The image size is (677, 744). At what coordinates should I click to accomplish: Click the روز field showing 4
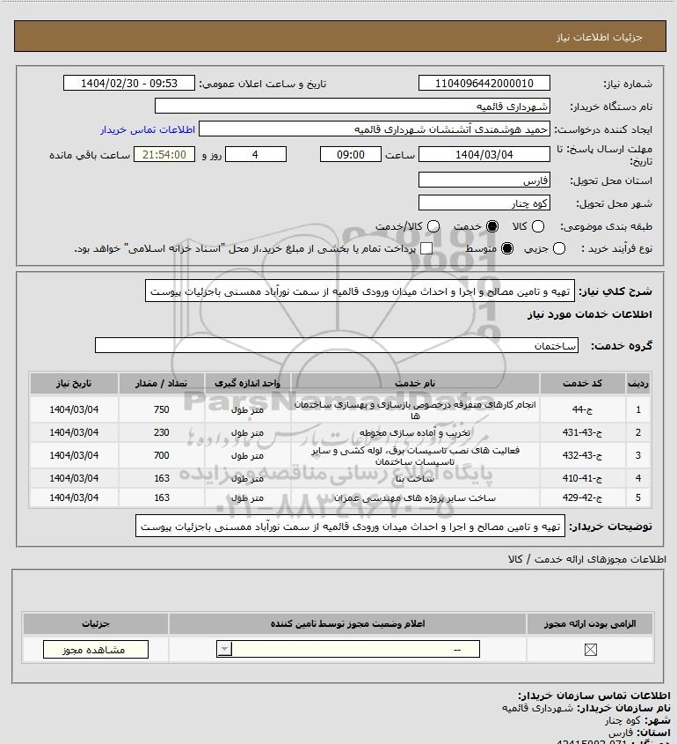(255, 154)
